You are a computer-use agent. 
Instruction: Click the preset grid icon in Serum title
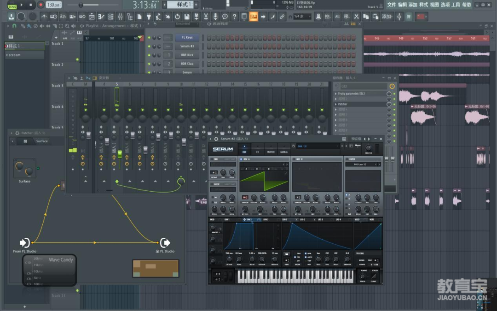(344, 139)
